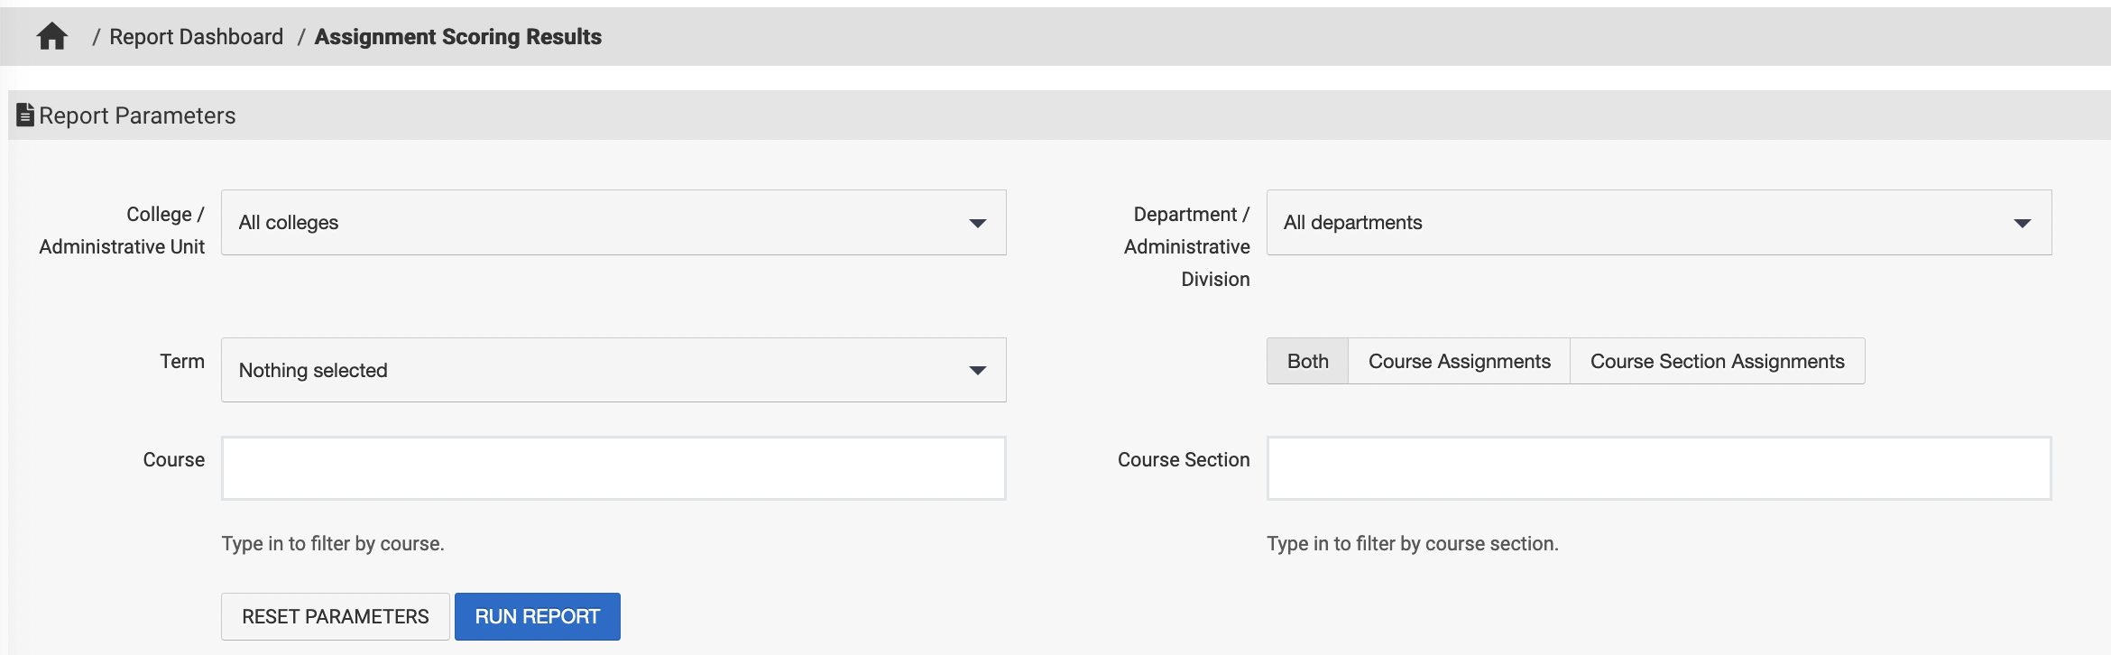The width and height of the screenshot is (2111, 655).
Task: Click the Home icon in the breadcrumb
Action: (51, 36)
